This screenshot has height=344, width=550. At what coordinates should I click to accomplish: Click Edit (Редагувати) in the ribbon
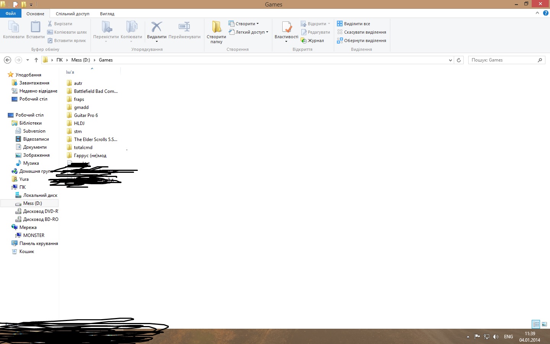point(315,32)
